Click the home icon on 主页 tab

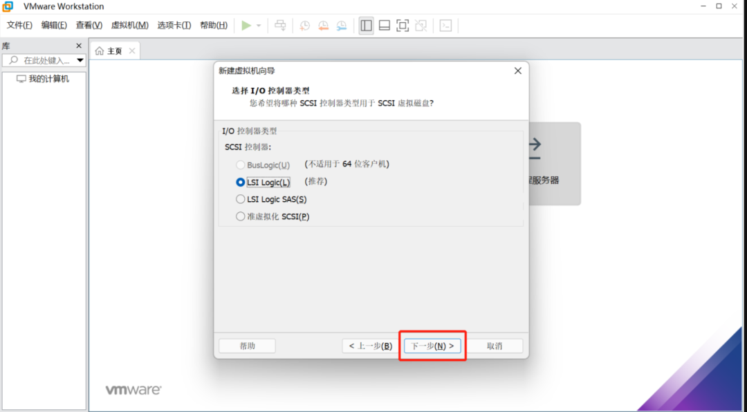pyautogui.click(x=100, y=51)
